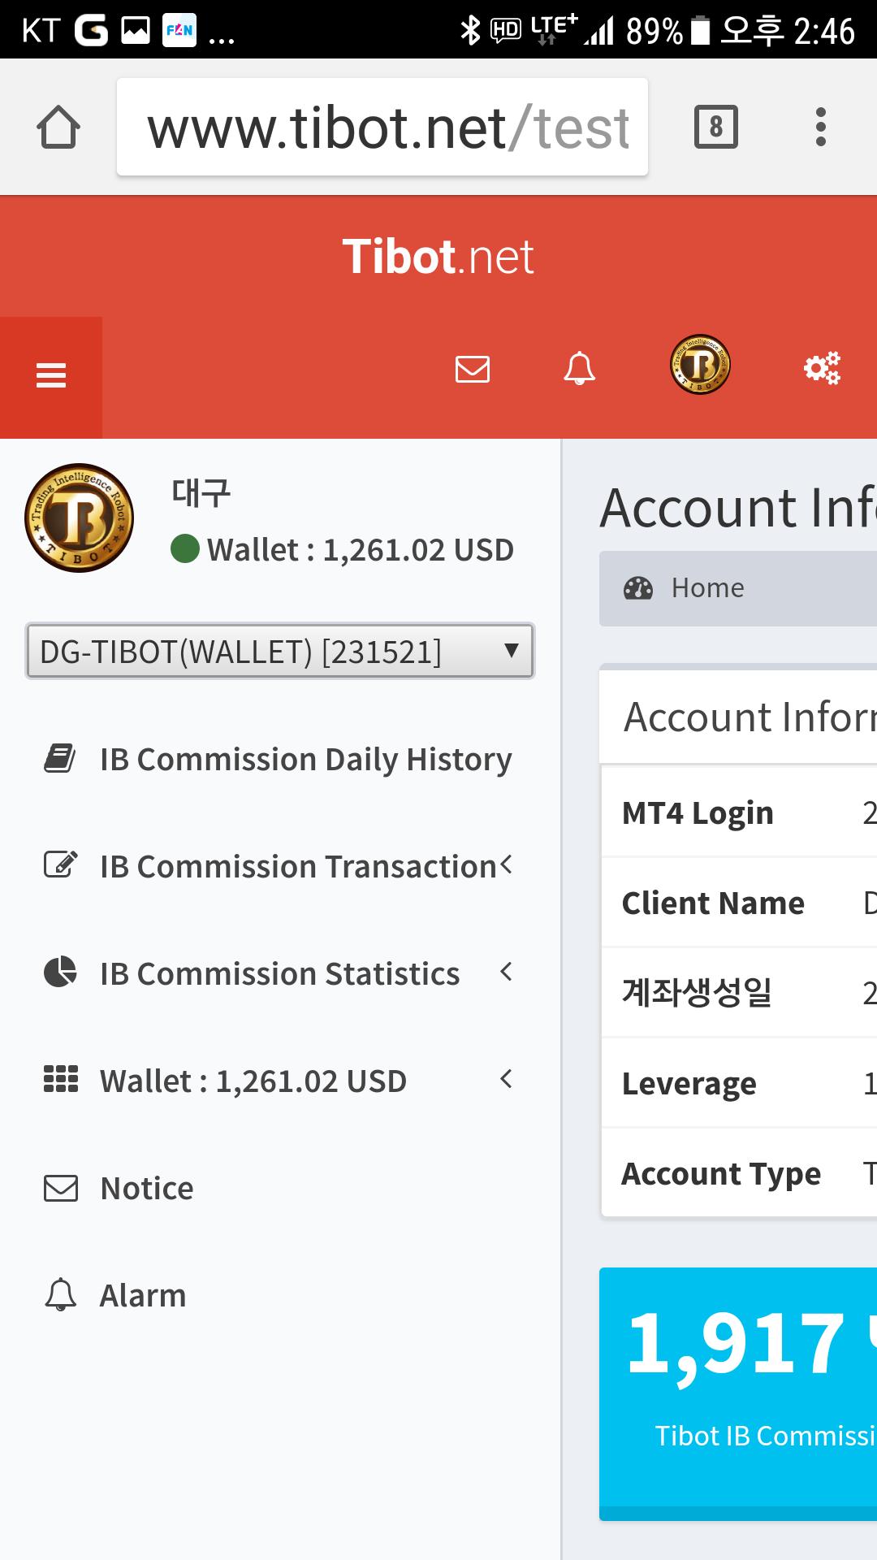Open Wallet : 1,261.02 USD menu item

coord(280,1081)
